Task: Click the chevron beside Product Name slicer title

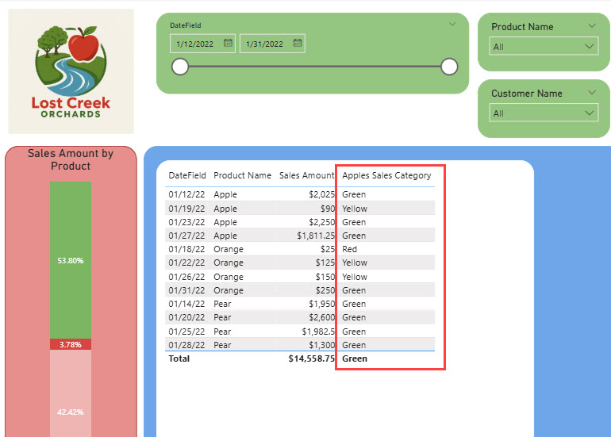Action: click(591, 26)
